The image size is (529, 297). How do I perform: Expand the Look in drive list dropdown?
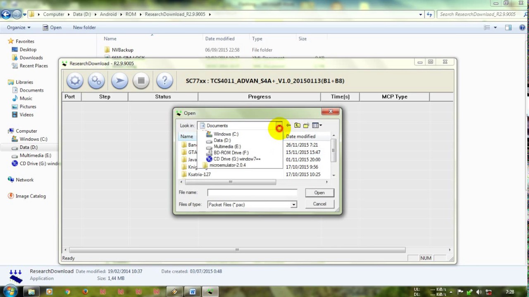(279, 125)
